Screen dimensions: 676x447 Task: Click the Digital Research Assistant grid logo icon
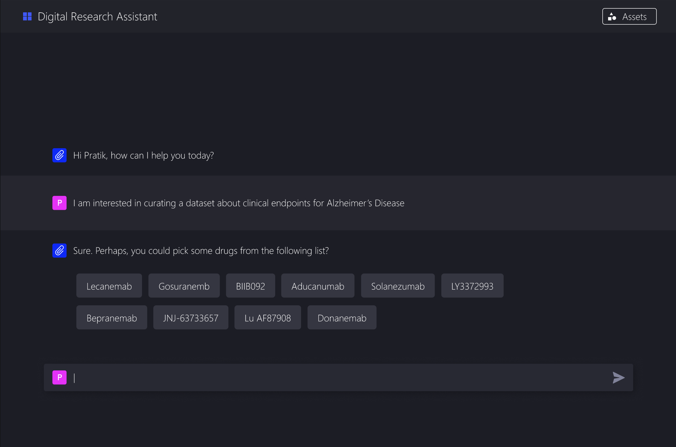coord(27,16)
